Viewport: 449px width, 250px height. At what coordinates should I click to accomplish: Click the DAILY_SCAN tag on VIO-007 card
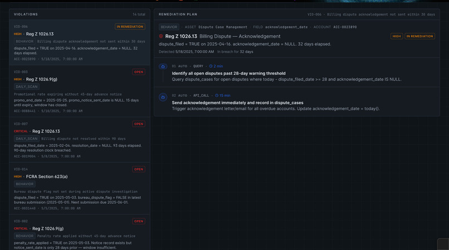pos(27,138)
